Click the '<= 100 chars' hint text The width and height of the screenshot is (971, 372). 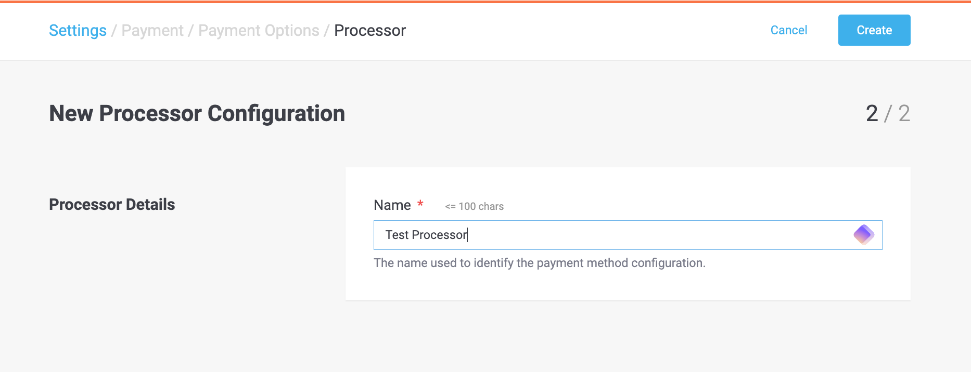coord(474,206)
